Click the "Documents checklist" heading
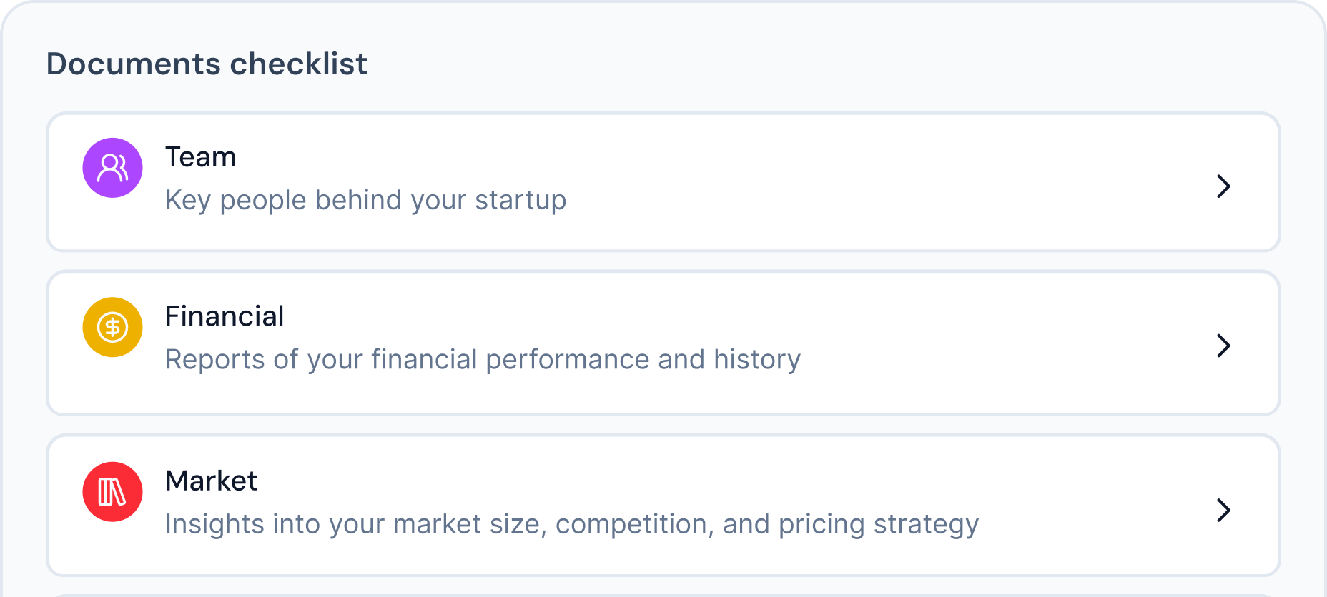Screen dimensions: 1327x597 click(x=207, y=64)
